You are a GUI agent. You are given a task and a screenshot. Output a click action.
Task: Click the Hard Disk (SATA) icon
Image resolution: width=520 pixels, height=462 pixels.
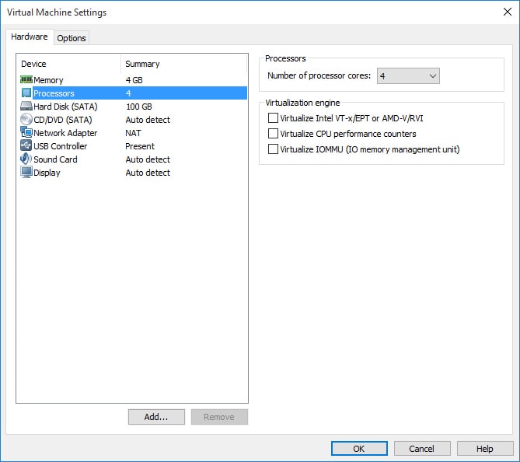[x=26, y=107]
